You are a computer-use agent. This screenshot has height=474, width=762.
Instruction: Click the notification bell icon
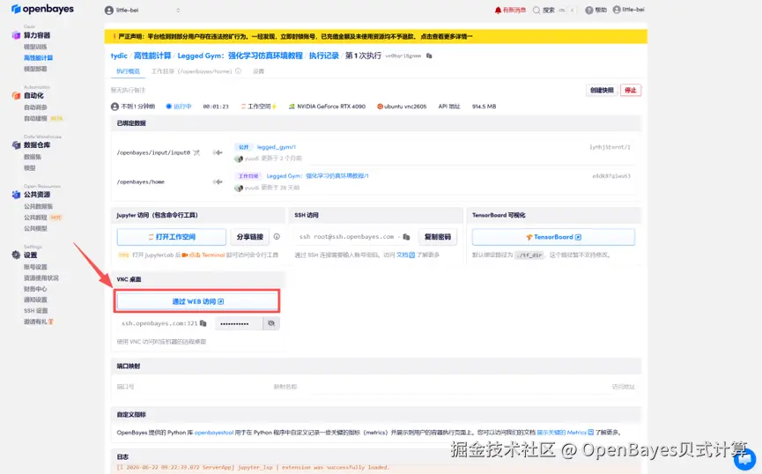click(x=498, y=11)
